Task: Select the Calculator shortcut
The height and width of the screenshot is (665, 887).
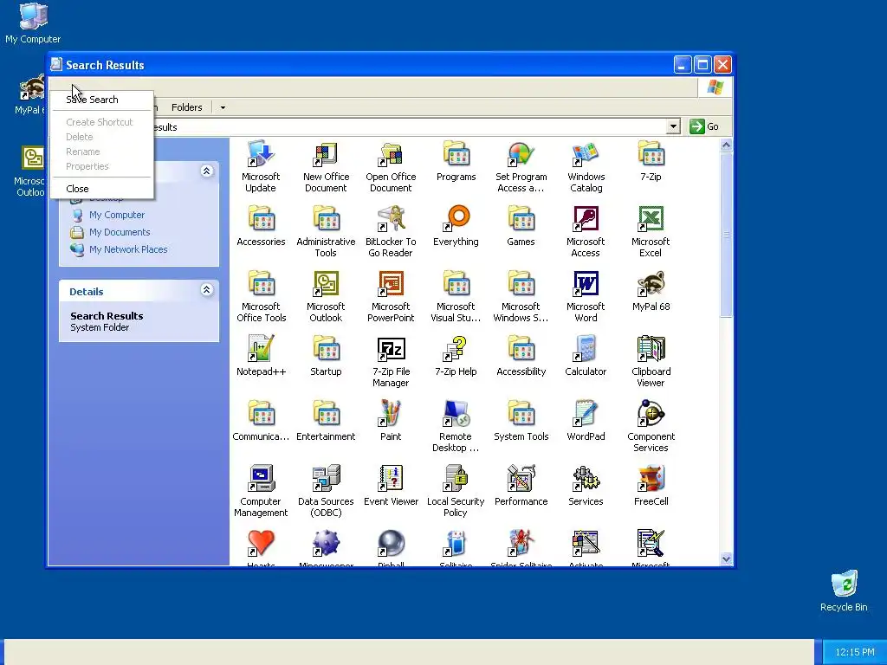Action: point(586,356)
